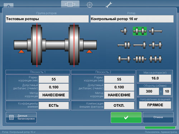Click the Отмена cancel button

[158, 118]
